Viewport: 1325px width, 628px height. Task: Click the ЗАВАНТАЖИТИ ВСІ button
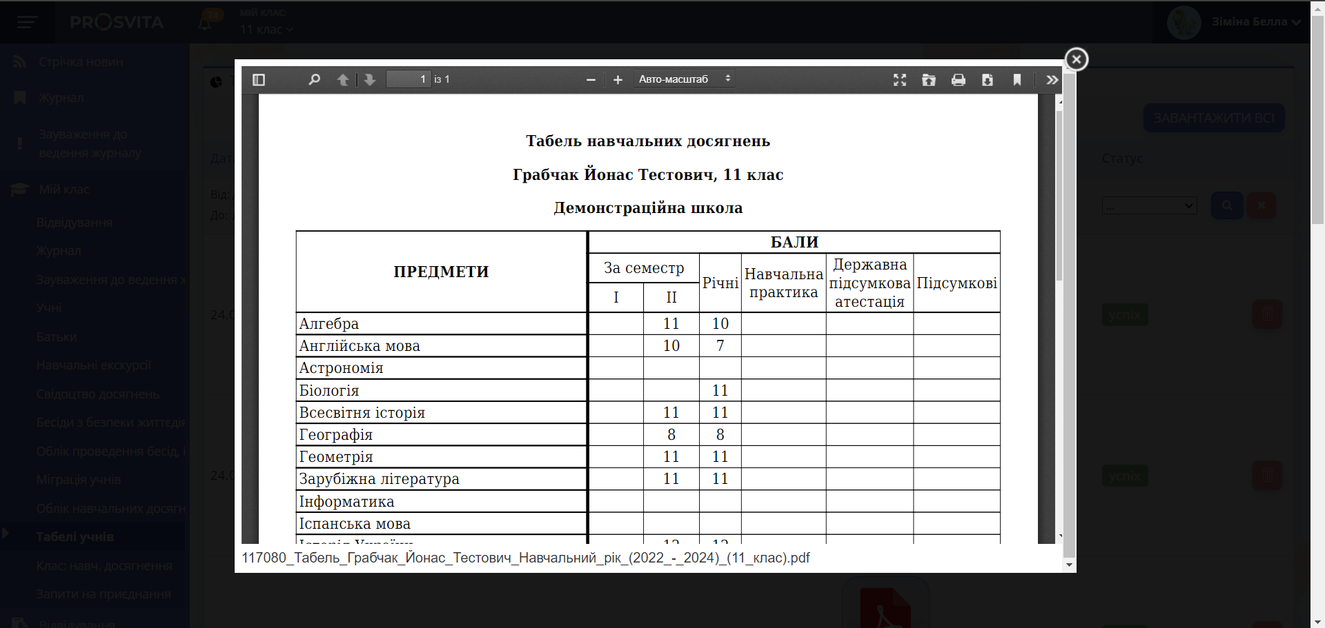point(1214,118)
